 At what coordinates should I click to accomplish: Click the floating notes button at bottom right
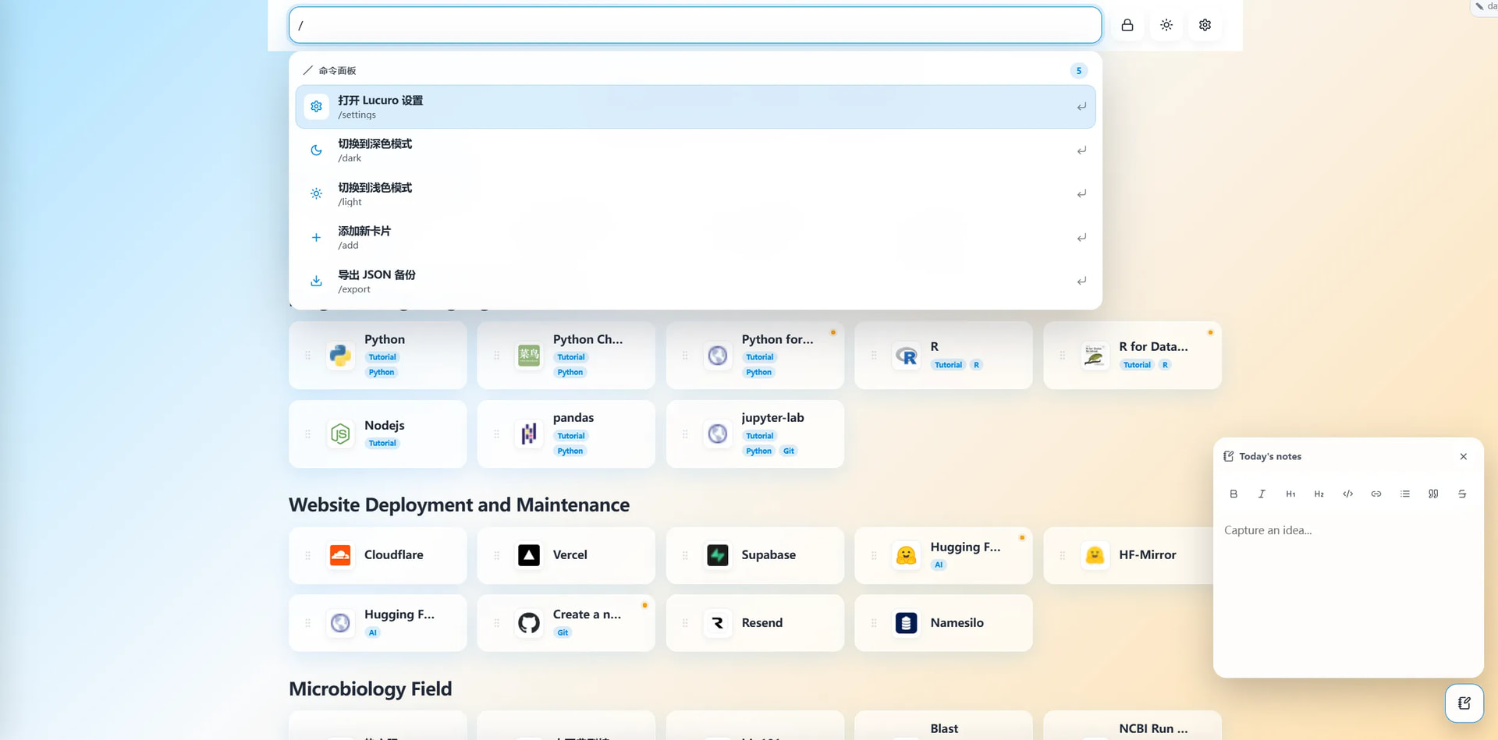tap(1464, 703)
